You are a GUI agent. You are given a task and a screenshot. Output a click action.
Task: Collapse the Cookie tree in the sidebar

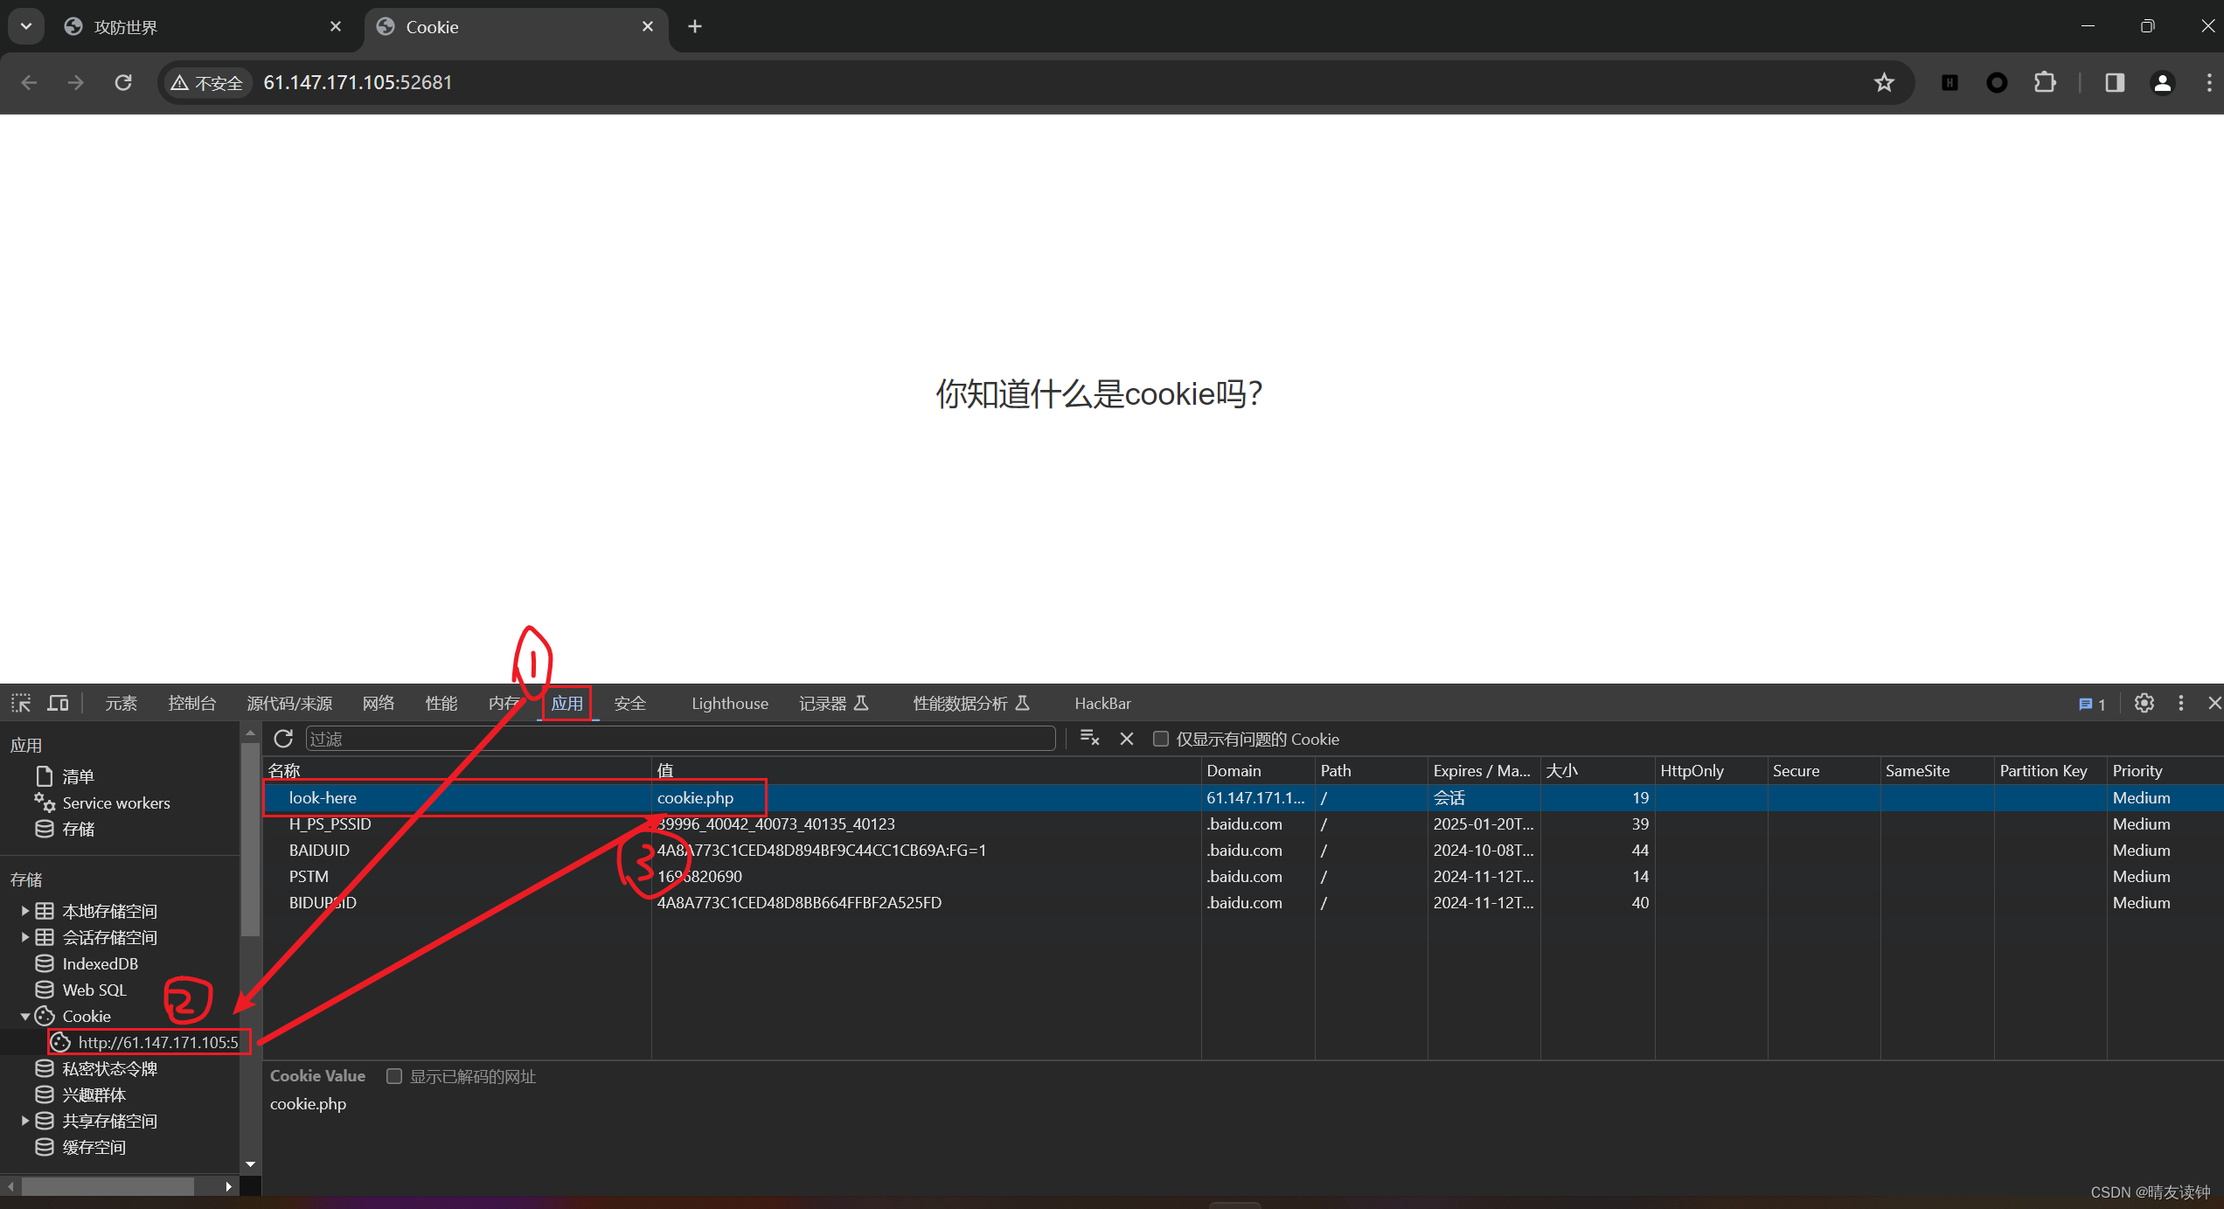click(26, 1016)
